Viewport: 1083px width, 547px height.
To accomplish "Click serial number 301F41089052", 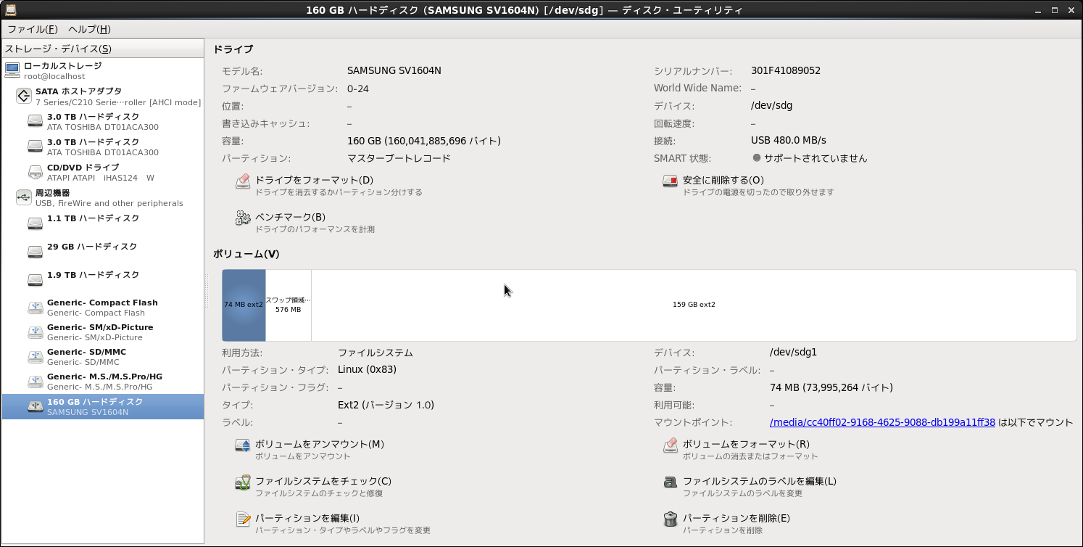I will pyautogui.click(x=786, y=70).
